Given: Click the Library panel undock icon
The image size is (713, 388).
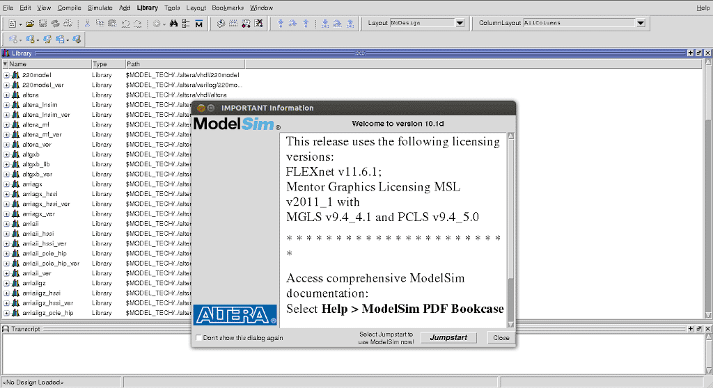Looking at the screenshot, I should 699,53.
